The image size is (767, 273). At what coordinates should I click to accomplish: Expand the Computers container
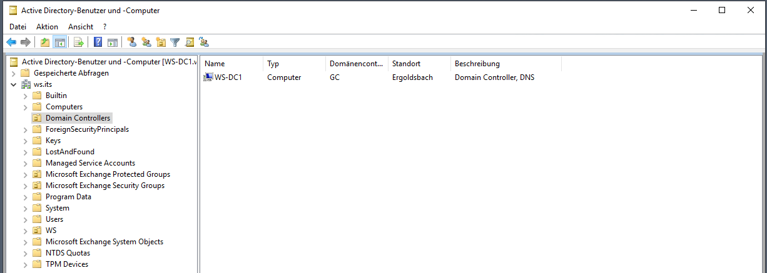[25, 107]
